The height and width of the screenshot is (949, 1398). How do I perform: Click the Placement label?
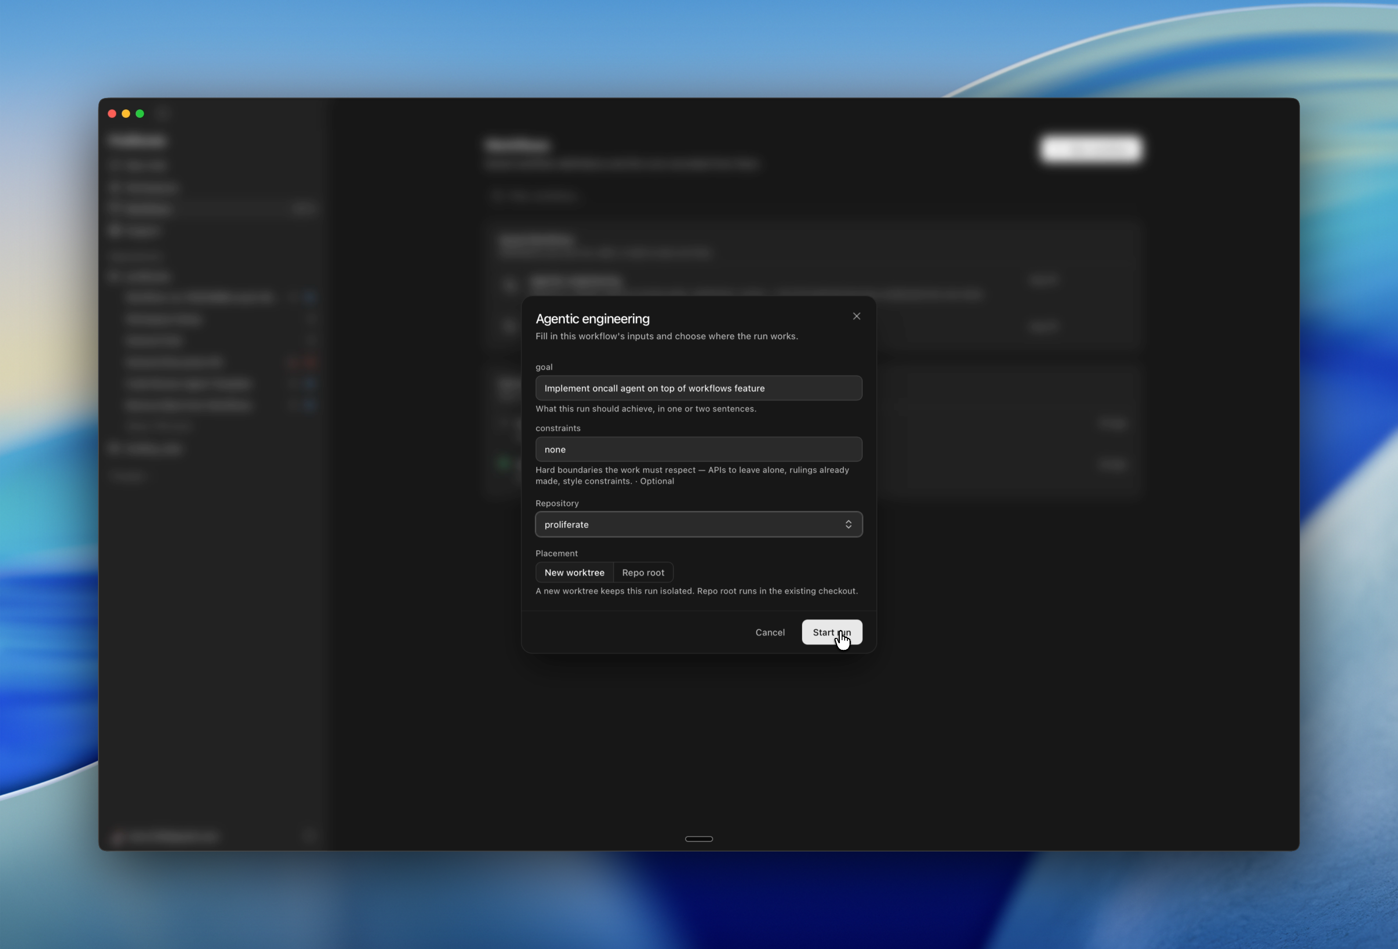click(x=556, y=553)
